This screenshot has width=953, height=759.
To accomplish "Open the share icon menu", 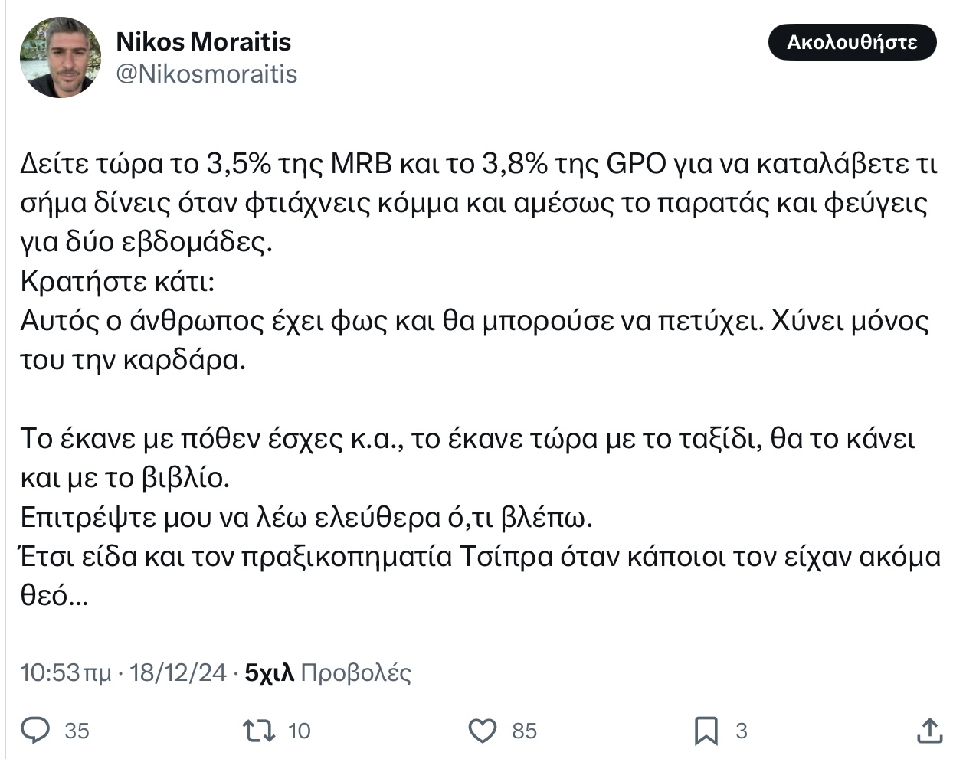I will (929, 731).
